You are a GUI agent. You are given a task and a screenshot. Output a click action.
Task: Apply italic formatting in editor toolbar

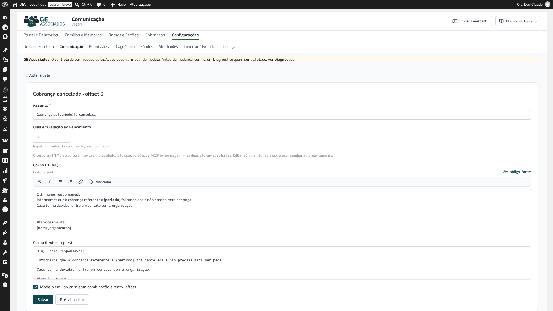50,182
